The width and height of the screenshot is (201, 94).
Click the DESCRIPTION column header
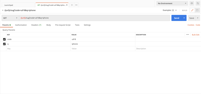pos(141,35)
